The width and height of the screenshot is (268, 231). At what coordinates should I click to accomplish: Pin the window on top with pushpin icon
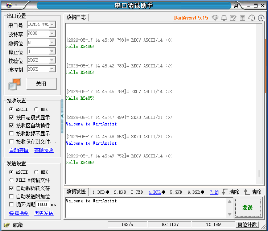[236, 6]
